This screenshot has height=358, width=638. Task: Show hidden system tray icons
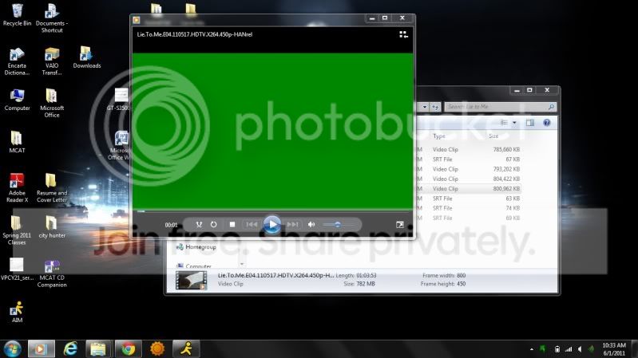point(531,349)
